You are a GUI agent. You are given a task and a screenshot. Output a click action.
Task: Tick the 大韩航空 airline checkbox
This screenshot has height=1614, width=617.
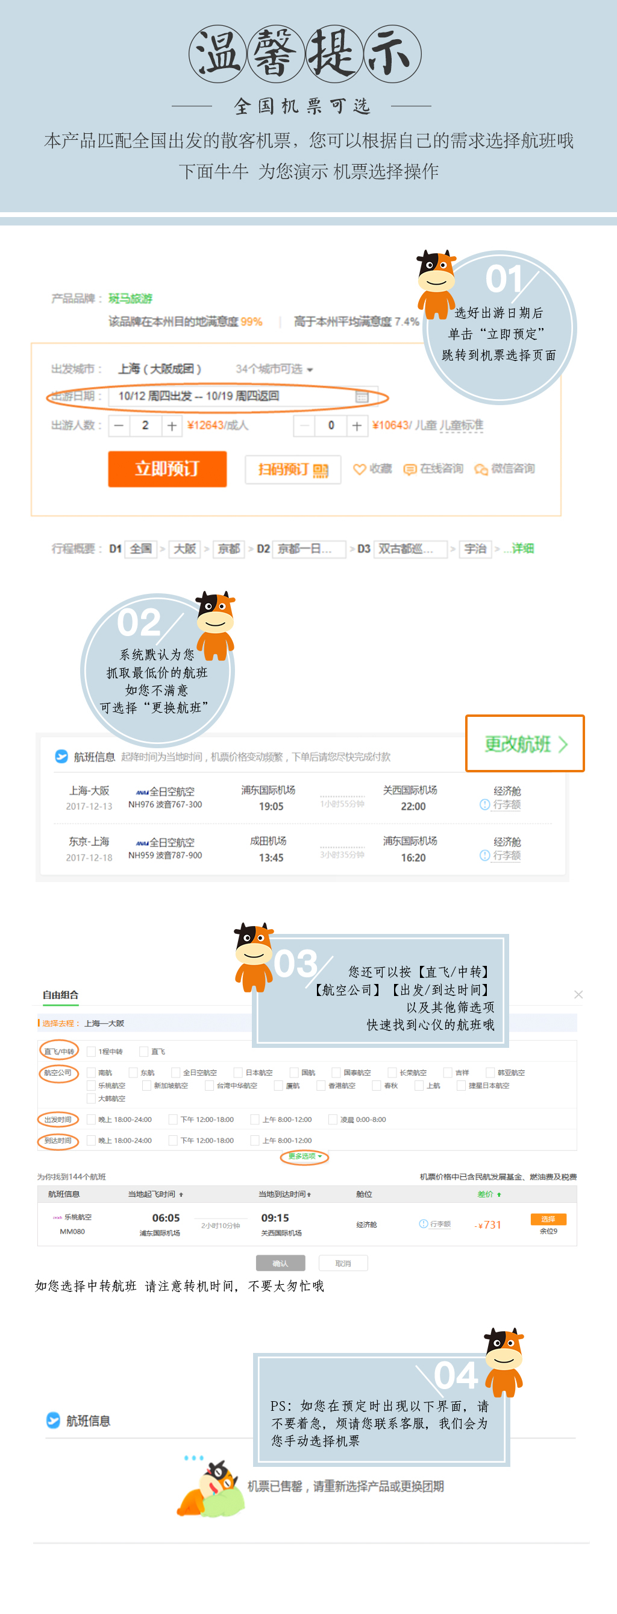pyautogui.click(x=92, y=1099)
